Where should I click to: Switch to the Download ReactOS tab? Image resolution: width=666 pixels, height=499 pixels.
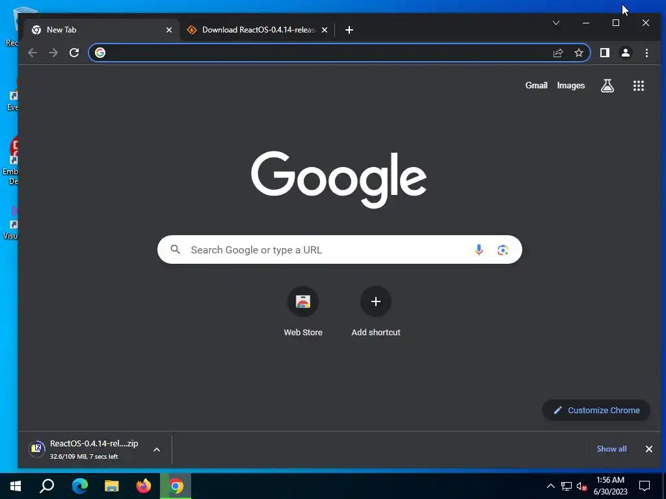[x=257, y=30]
